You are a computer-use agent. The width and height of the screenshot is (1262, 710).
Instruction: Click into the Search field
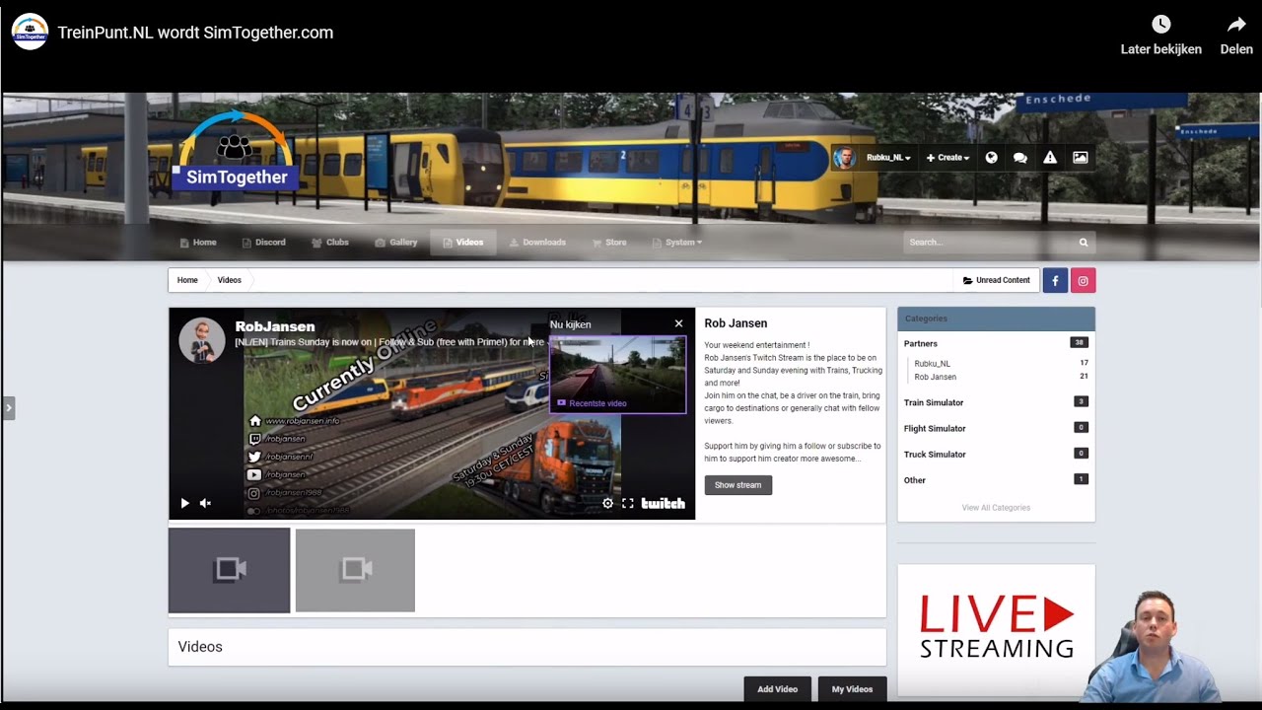tap(988, 243)
